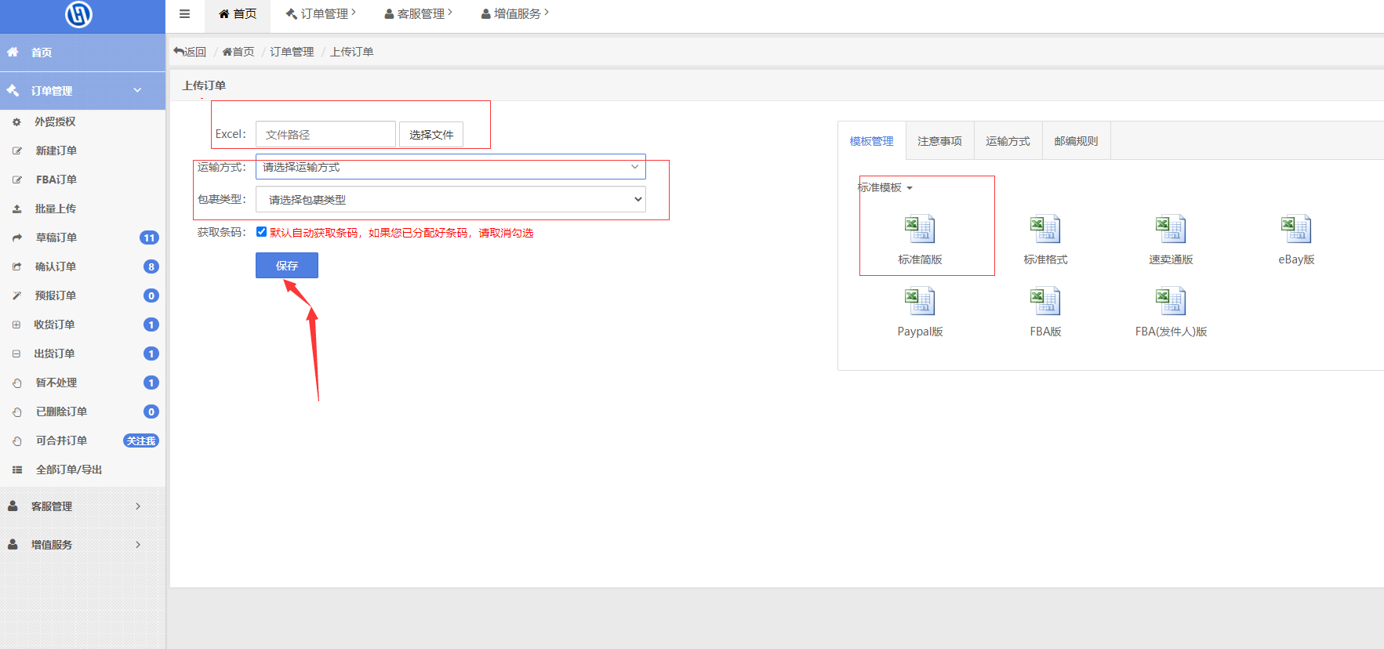Toggle the hamburger menu icon
The width and height of the screenshot is (1384, 649).
pyautogui.click(x=184, y=14)
